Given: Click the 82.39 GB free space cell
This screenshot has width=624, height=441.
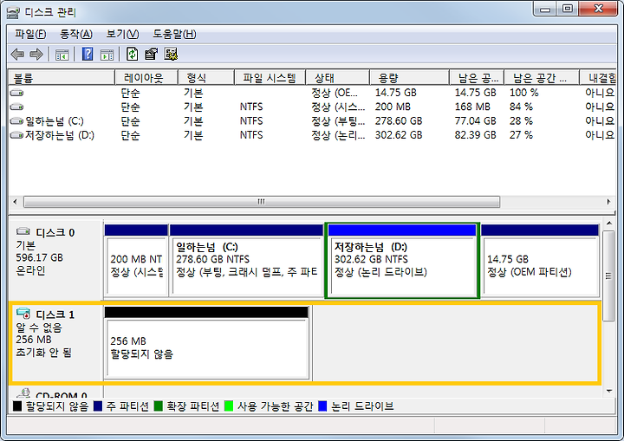Looking at the screenshot, I should pos(476,135).
